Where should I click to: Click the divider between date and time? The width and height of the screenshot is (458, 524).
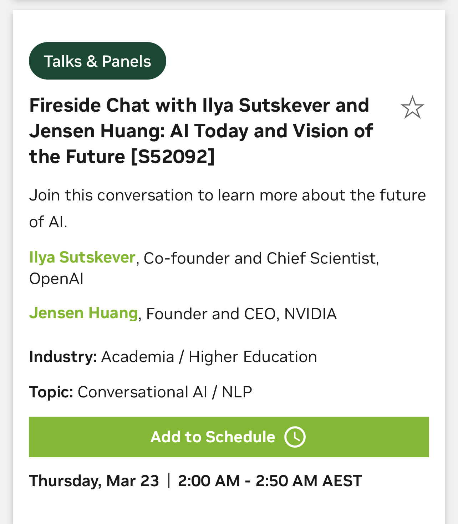tap(169, 480)
